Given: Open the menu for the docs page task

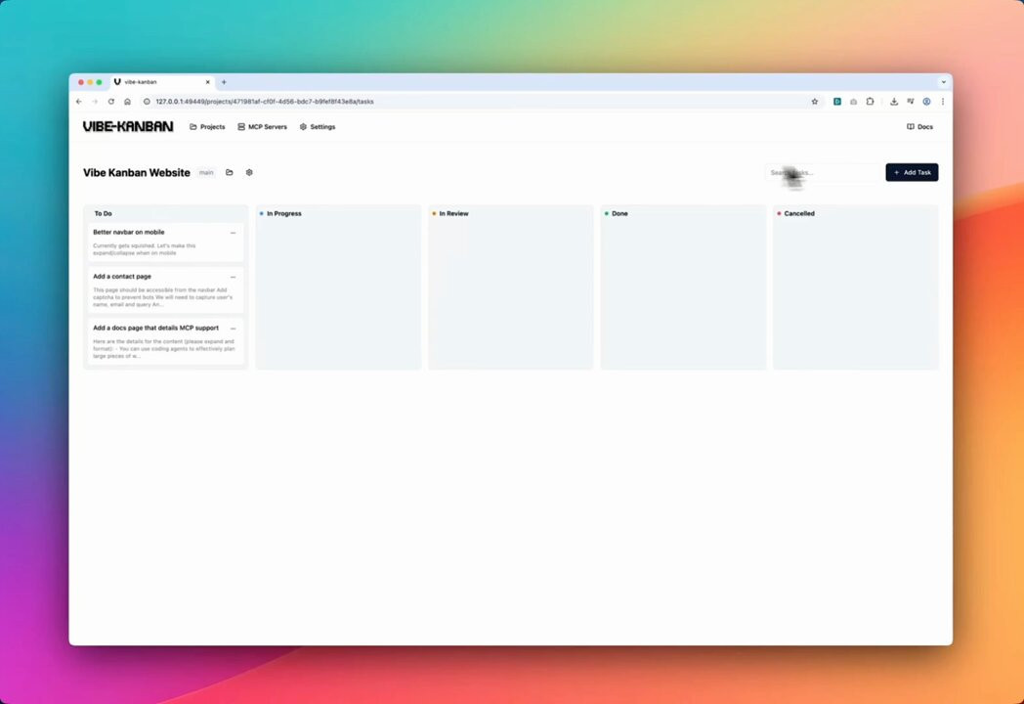Looking at the screenshot, I should point(234,329).
